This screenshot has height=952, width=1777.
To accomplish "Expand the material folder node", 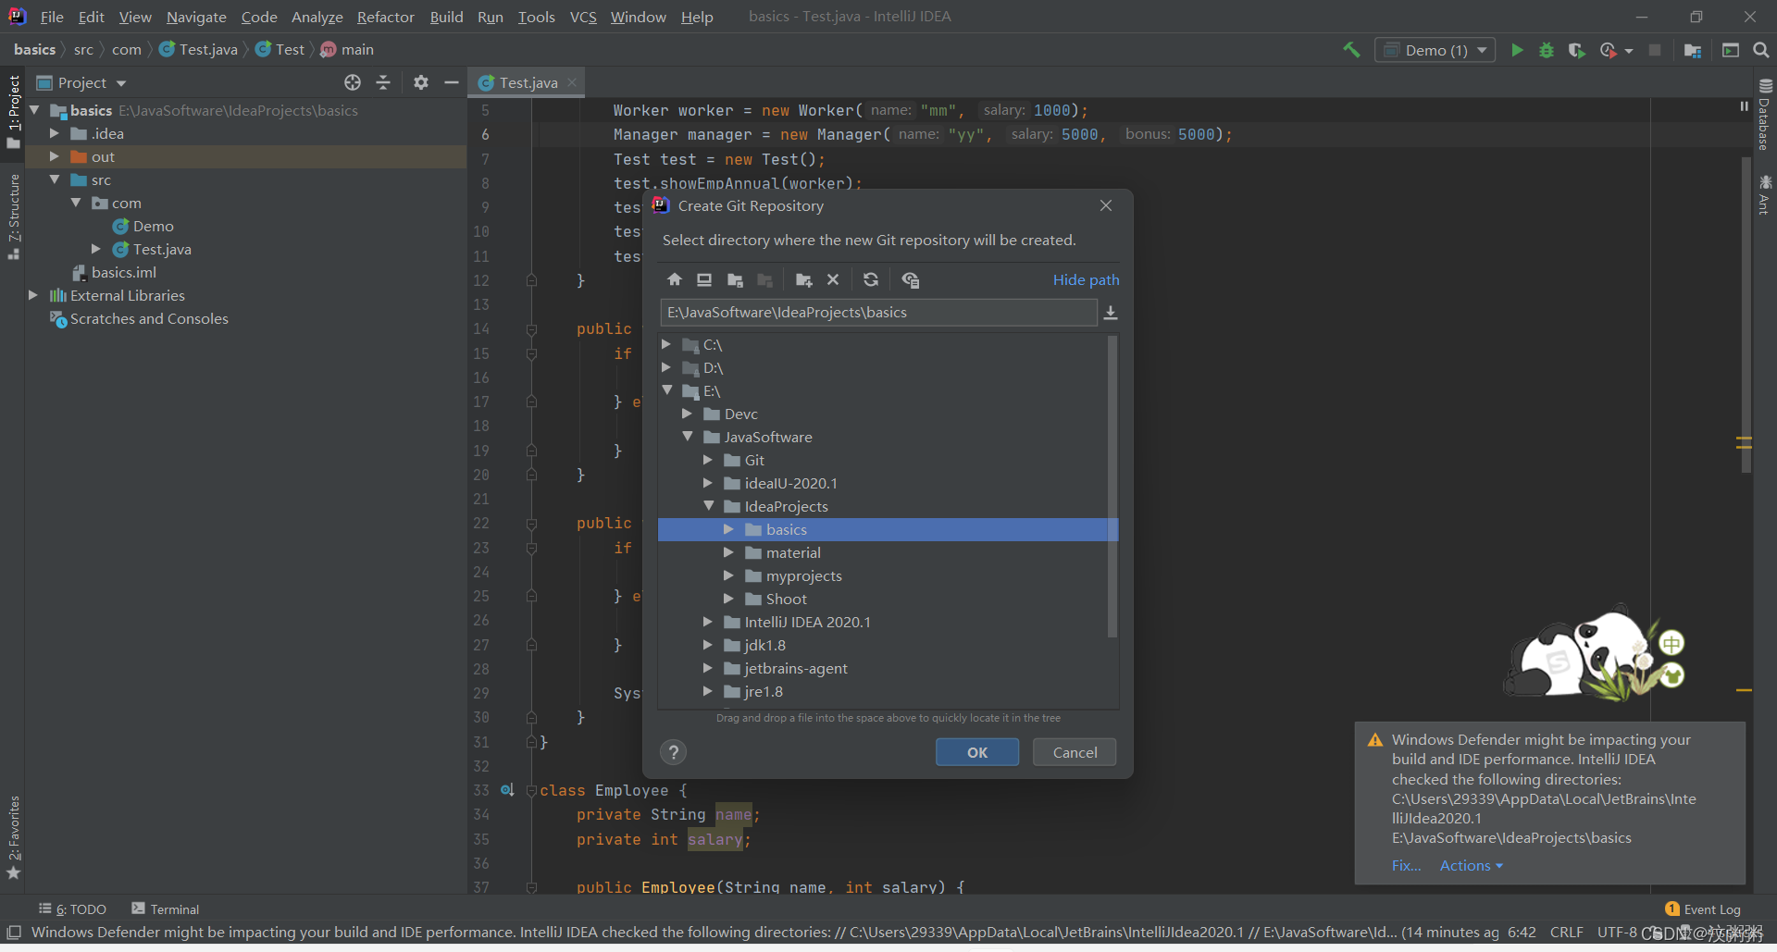I will coord(729,552).
